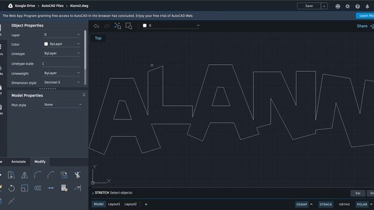This screenshot has width=374, height=210.
Task: Click the redo arrow icon
Action: tap(107, 26)
